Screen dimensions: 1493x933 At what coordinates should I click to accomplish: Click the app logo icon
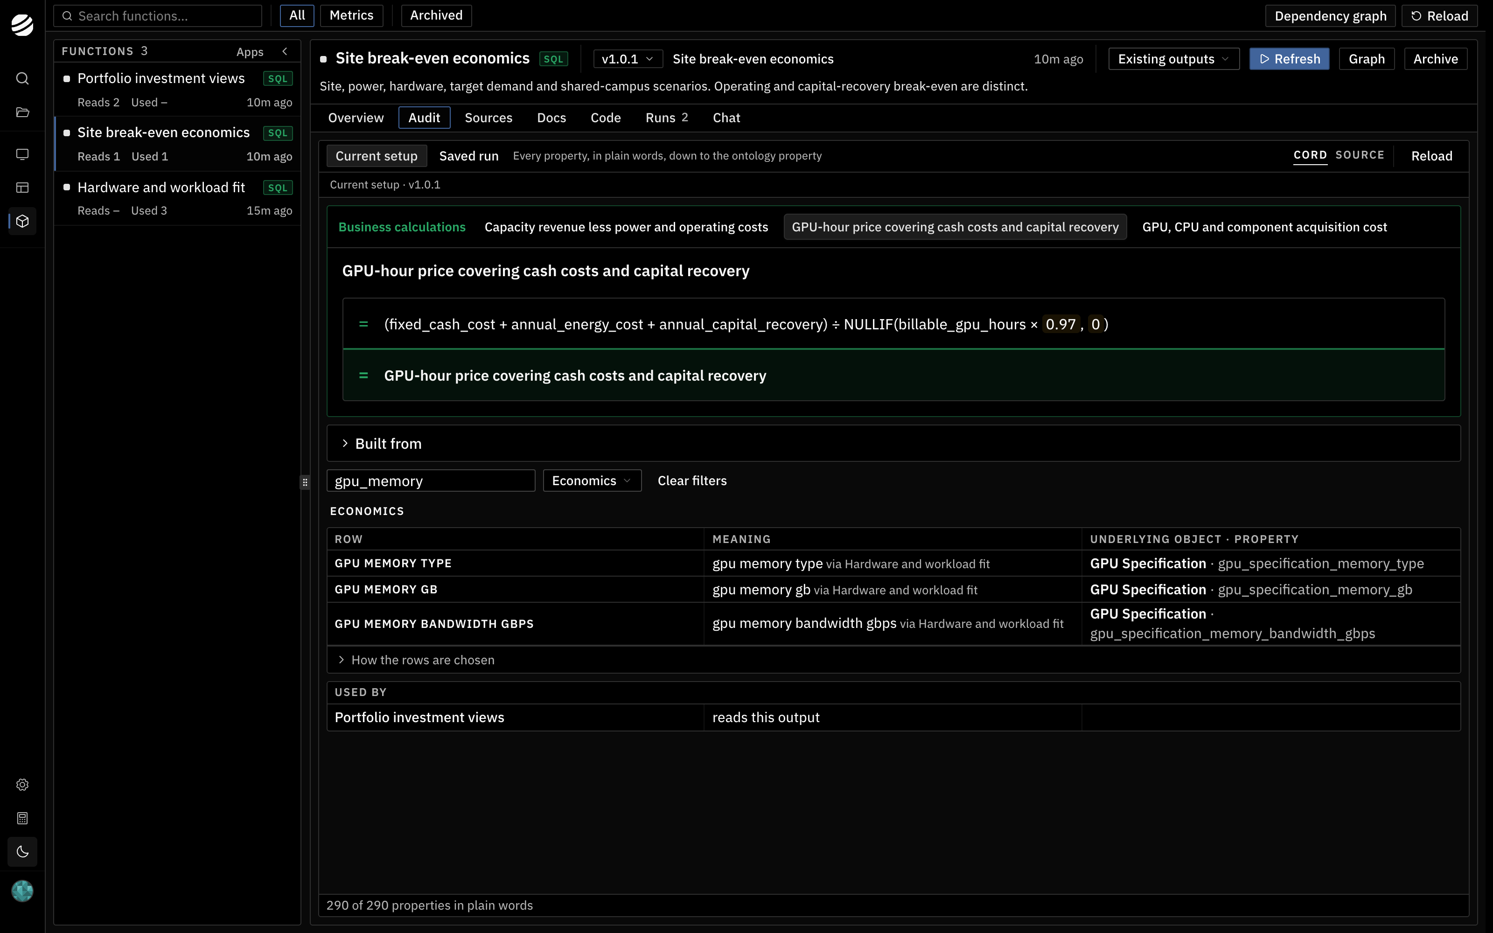pos(22,25)
